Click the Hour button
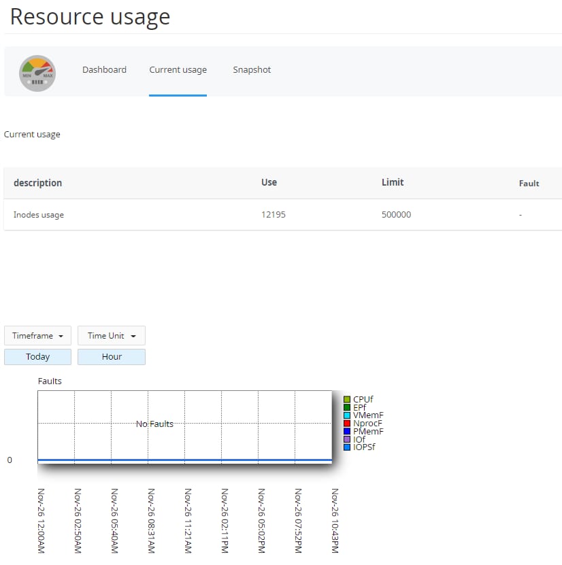The image size is (562, 565). click(111, 356)
